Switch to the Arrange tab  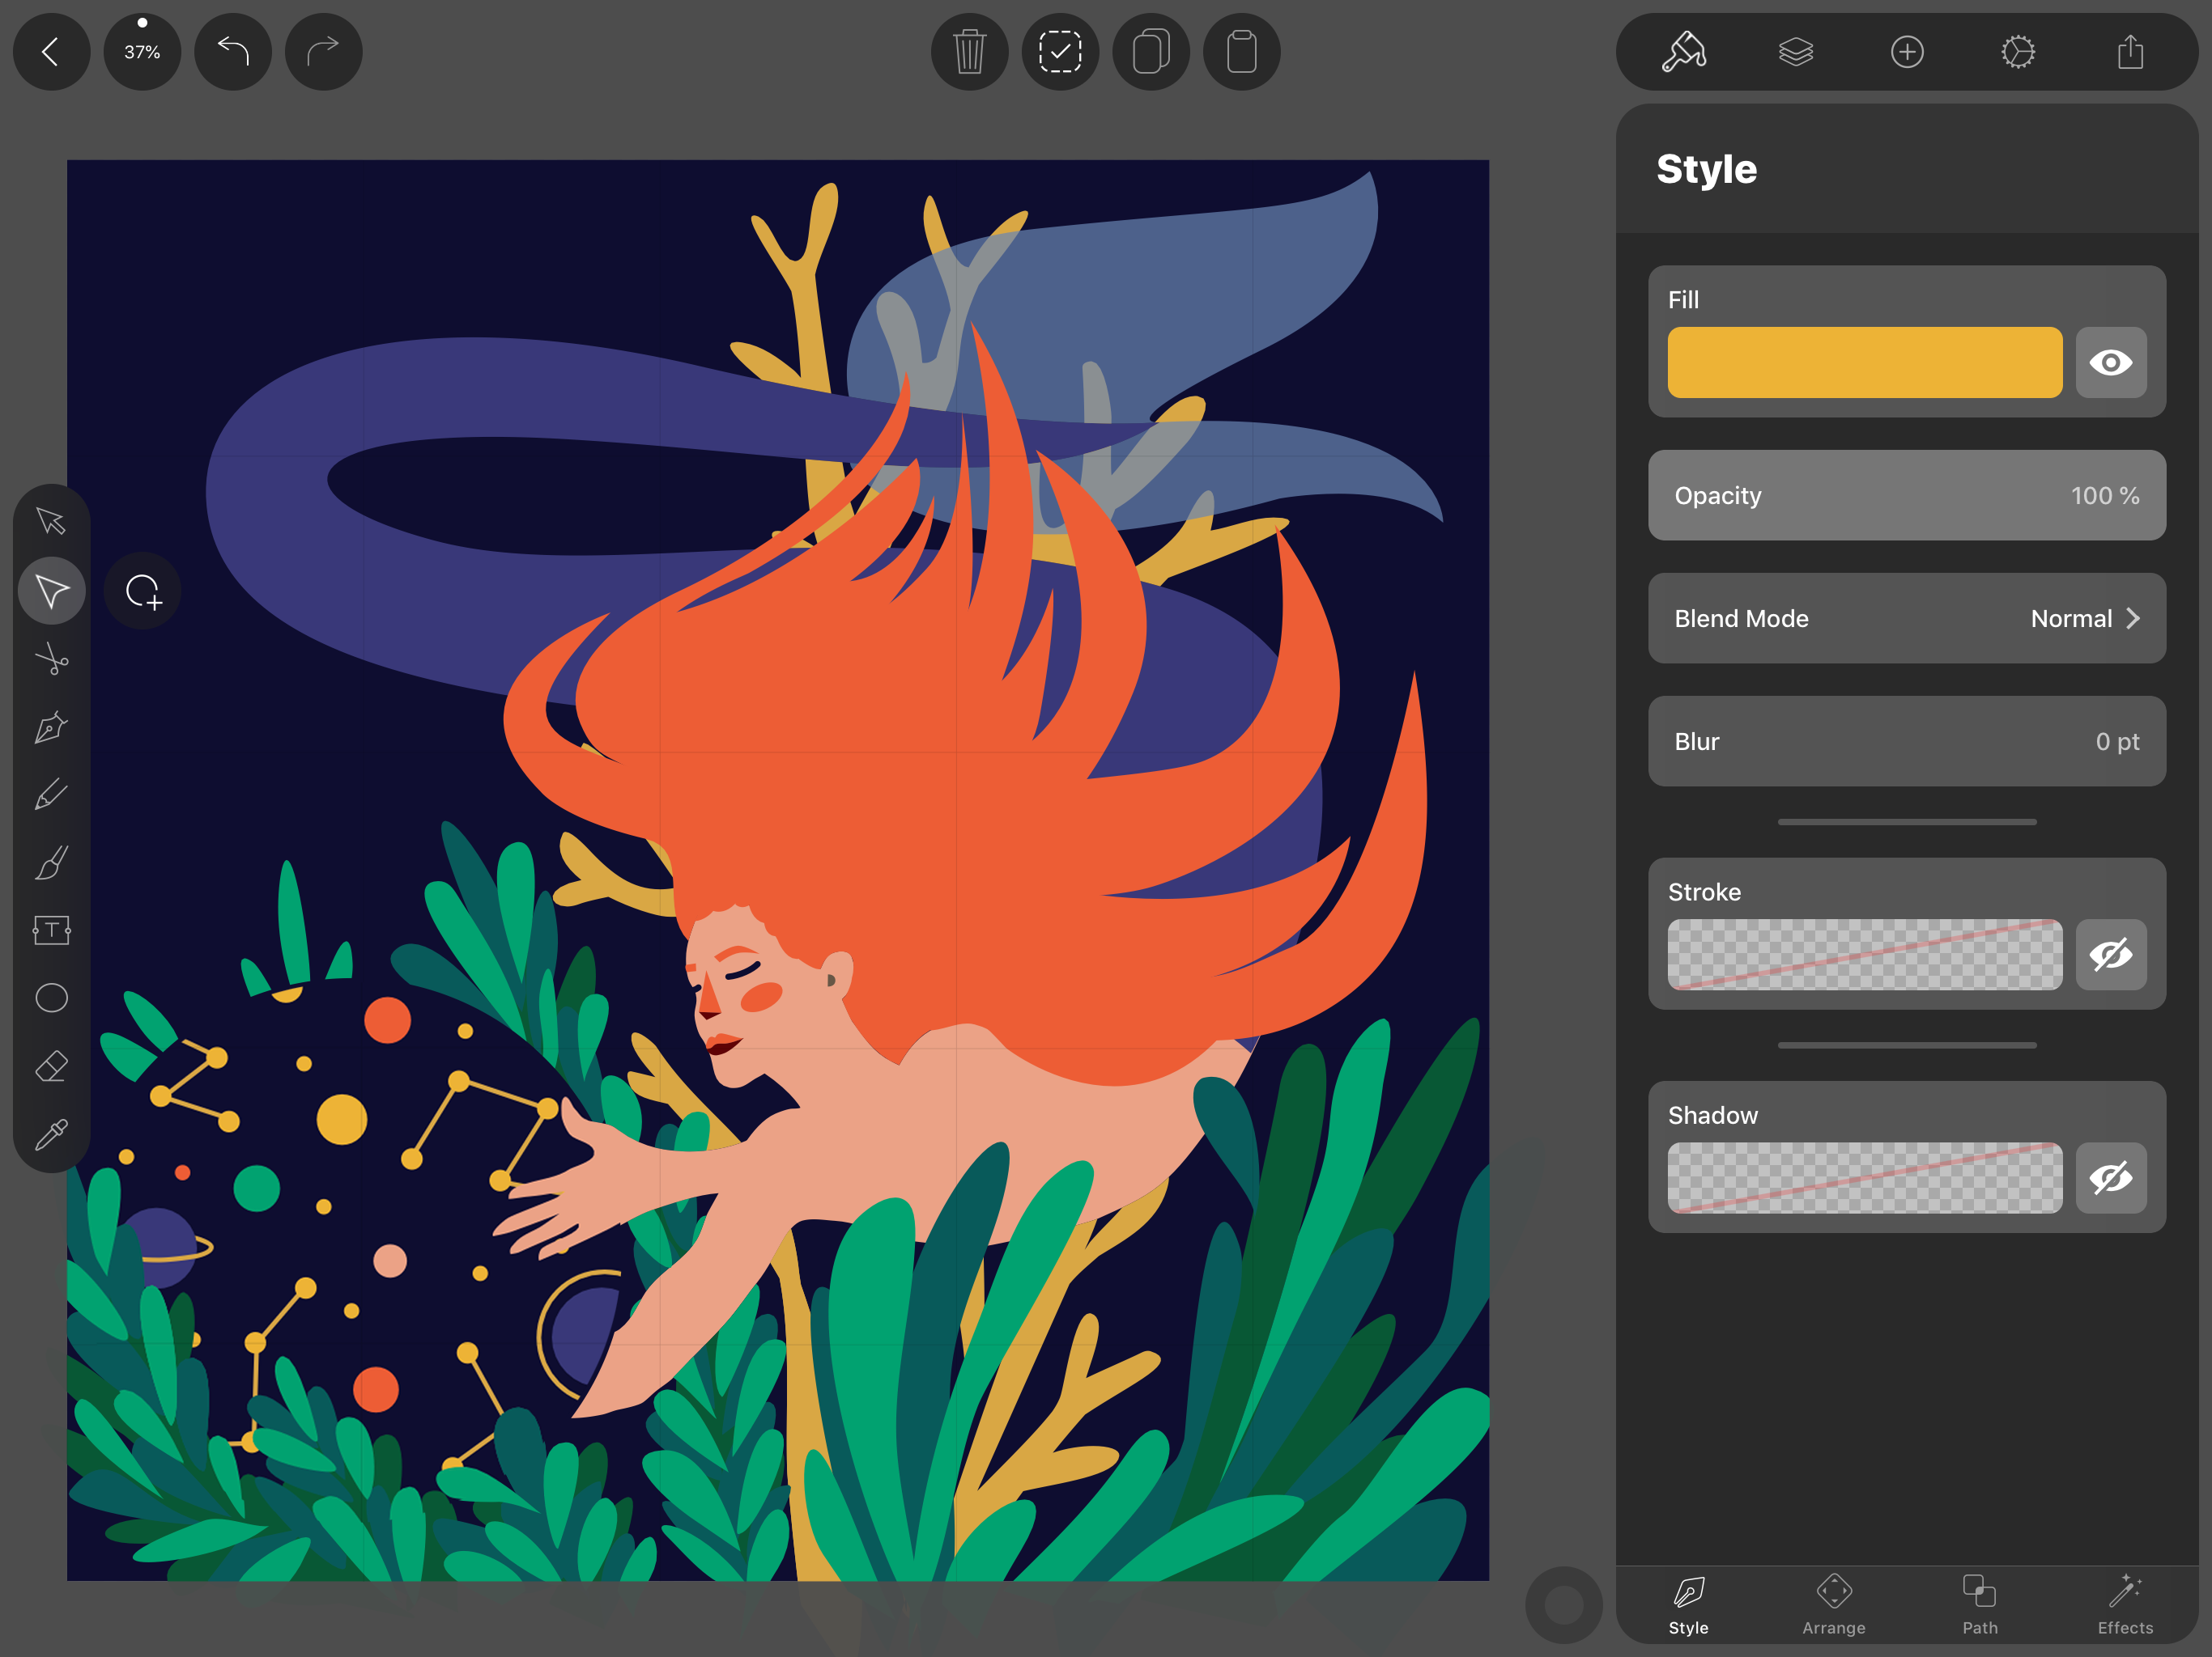click(x=1834, y=1605)
